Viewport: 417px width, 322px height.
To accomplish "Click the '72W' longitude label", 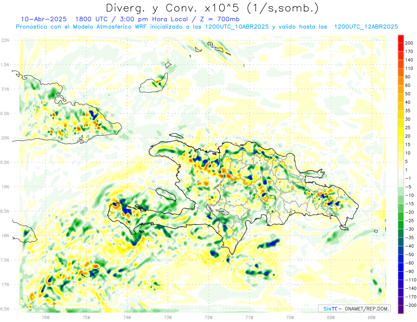I will [x=208, y=317].
